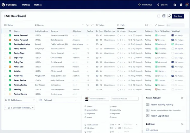Expand the A Pidonnoy filter chevron

(83, 25)
